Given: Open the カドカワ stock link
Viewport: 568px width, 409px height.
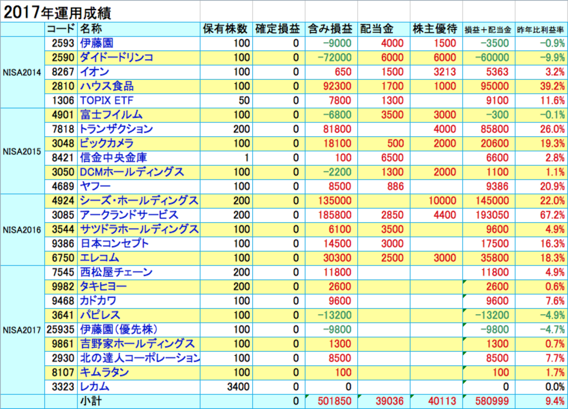Looking at the screenshot, I should [98, 301].
